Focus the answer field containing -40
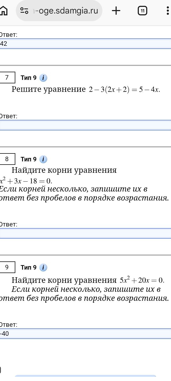This screenshot has height=381, width=171. click(x=85, y=334)
